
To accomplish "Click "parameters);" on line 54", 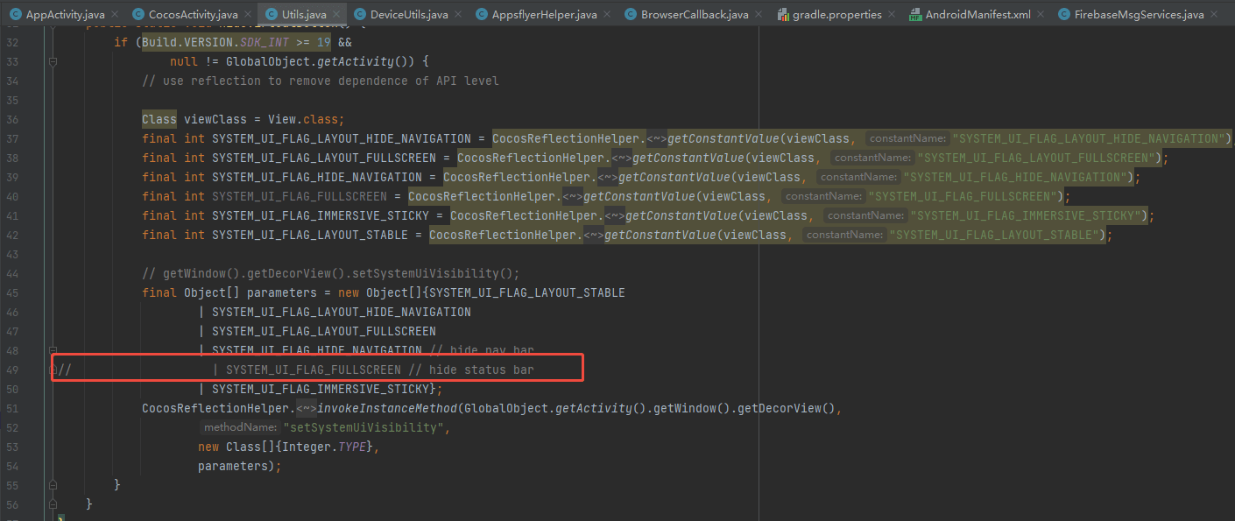I will [240, 466].
